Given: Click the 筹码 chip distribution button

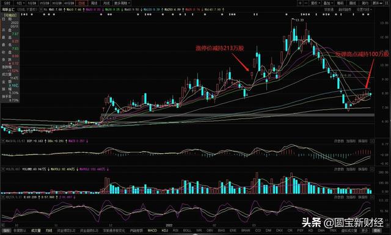Looking at the screenshot, I should point(340,3).
